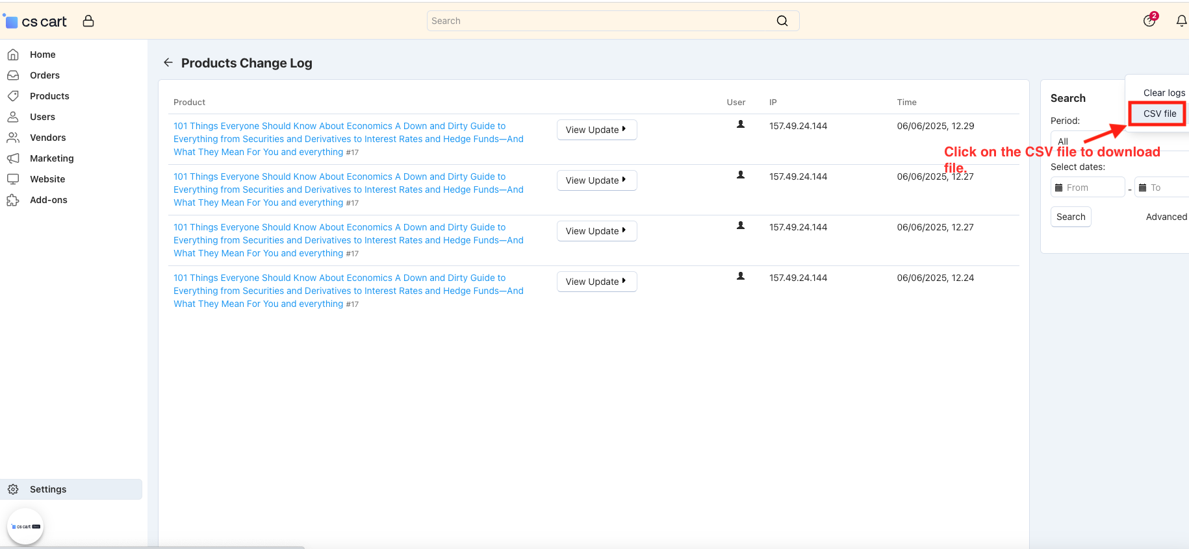Open the help icon with red badge

click(1149, 20)
